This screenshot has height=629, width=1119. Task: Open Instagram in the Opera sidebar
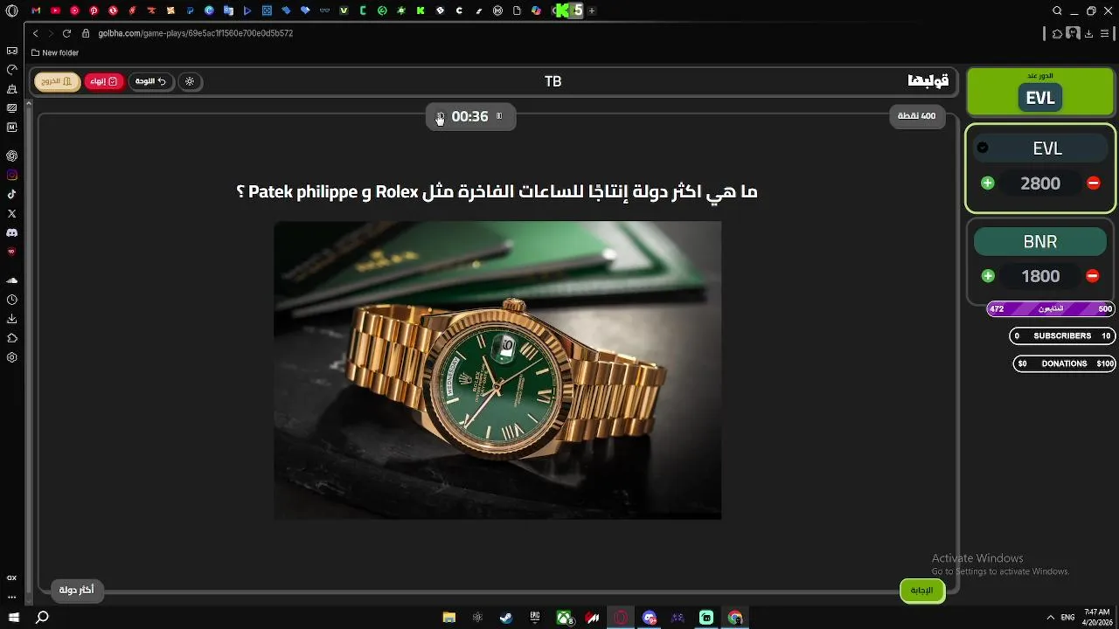point(11,175)
